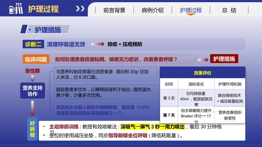
Task: Click the text 排痰 + 压疮预防
Action: click(x=125, y=44)
